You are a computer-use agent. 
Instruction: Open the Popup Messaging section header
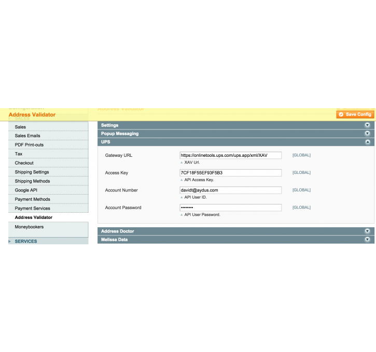coord(236,134)
